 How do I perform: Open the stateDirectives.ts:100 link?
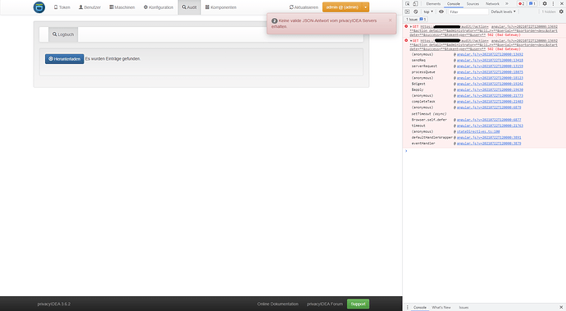[478, 131]
